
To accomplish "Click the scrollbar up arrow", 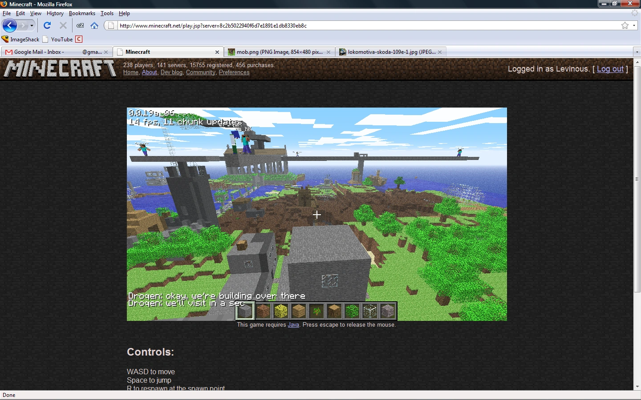I will coord(637,62).
